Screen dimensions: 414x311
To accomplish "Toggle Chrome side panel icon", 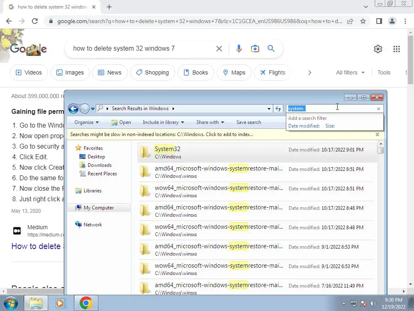I will click(379, 21).
